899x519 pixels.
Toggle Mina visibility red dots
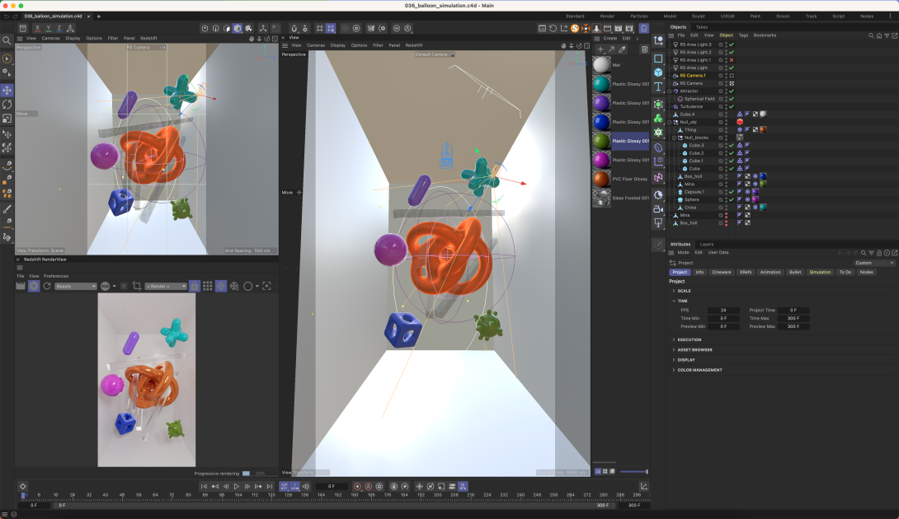point(727,215)
